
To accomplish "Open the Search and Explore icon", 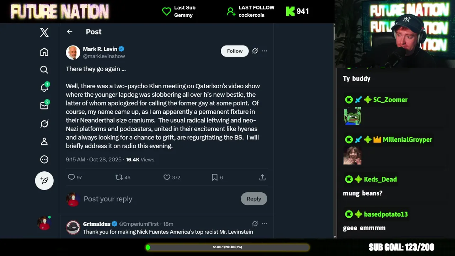I will (44, 70).
